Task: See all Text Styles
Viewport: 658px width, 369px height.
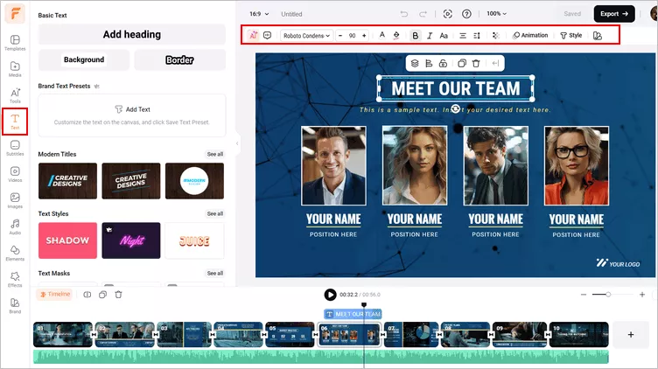Action: coord(215,214)
